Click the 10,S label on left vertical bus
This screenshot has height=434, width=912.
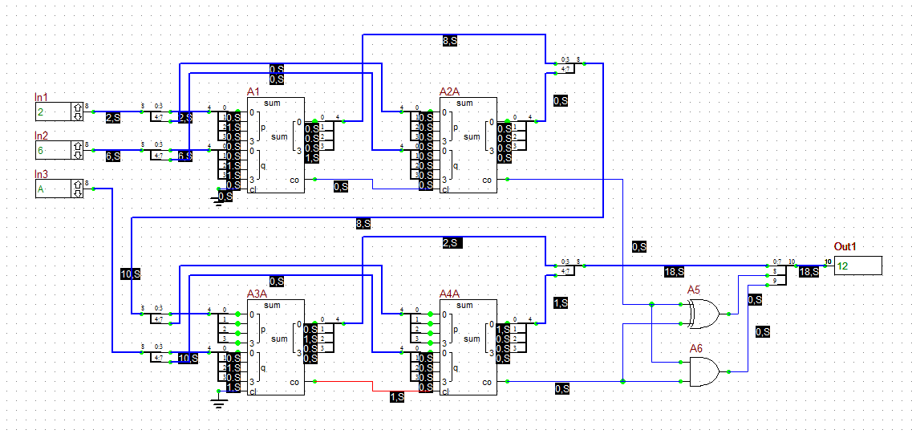tap(131, 274)
